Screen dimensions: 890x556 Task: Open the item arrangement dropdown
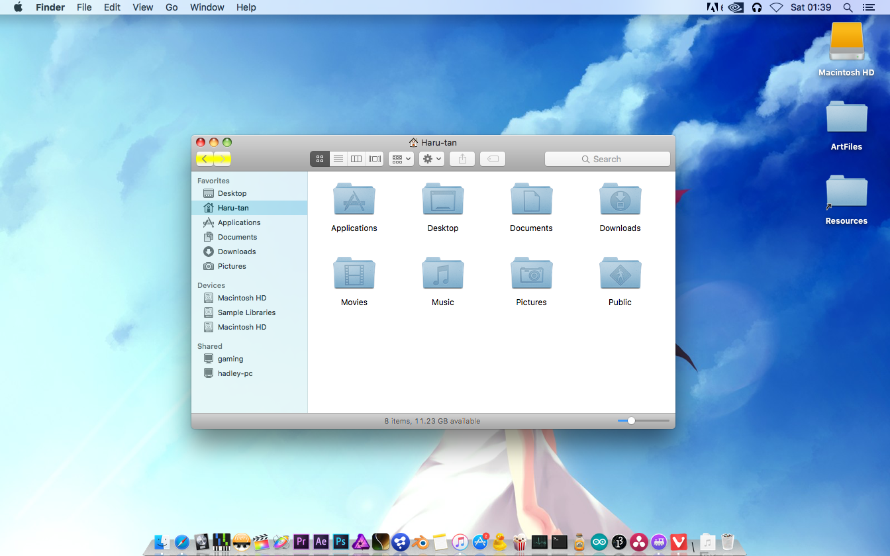[401, 159]
